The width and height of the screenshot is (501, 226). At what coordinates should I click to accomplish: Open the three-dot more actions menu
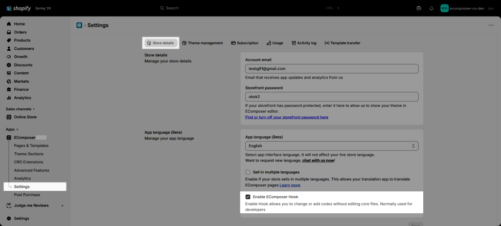[491, 25]
